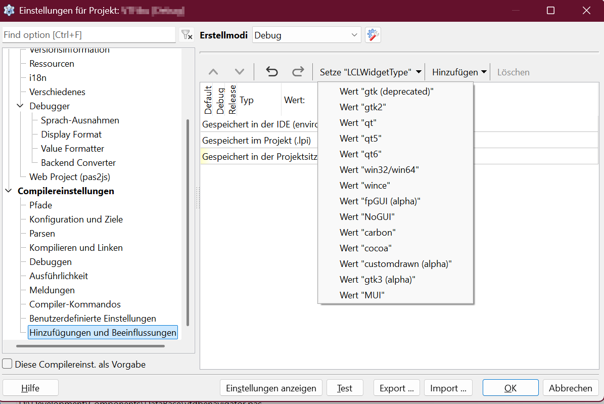Move selected item up with arrow icon
The height and width of the screenshot is (404, 604).
(x=213, y=72)
